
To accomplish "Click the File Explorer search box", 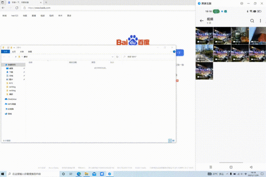I will point(148,57).
